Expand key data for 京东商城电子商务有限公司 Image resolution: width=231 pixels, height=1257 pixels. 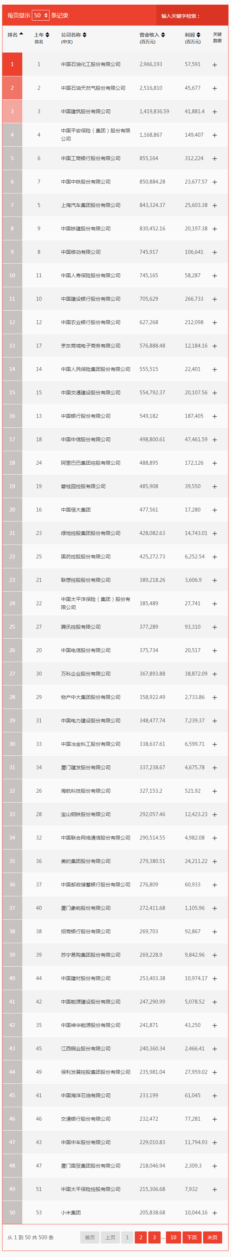214,346
